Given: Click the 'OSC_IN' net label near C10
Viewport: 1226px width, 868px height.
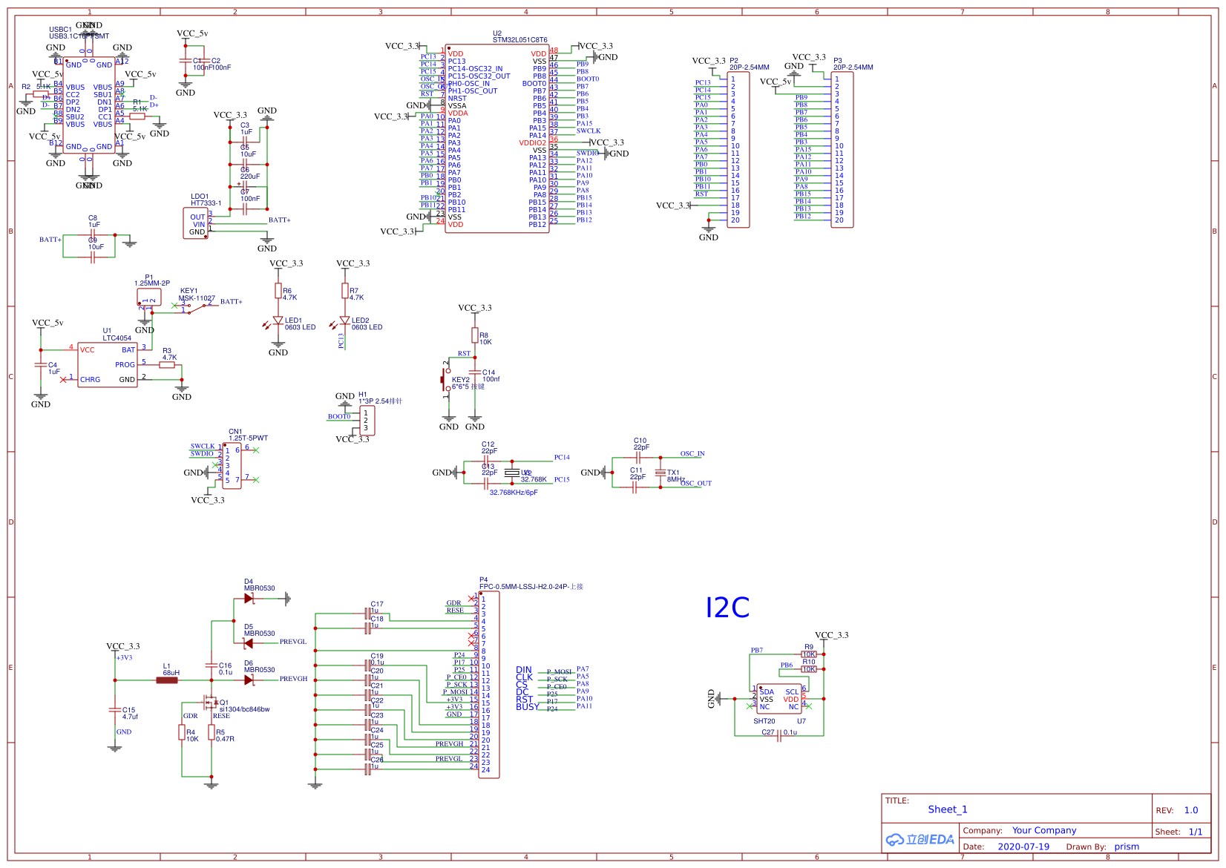Looking at the screenshot, I should pyautogui.click(x=692, y=453).
